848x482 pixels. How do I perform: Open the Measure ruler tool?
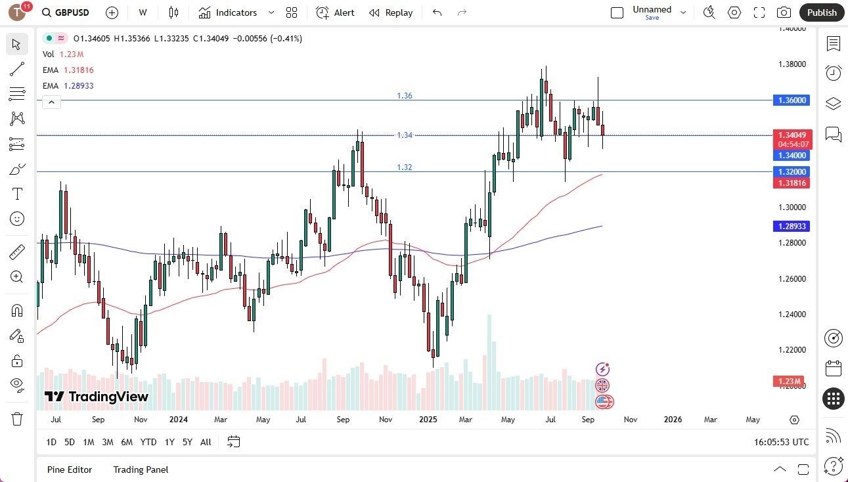[17, 252]
